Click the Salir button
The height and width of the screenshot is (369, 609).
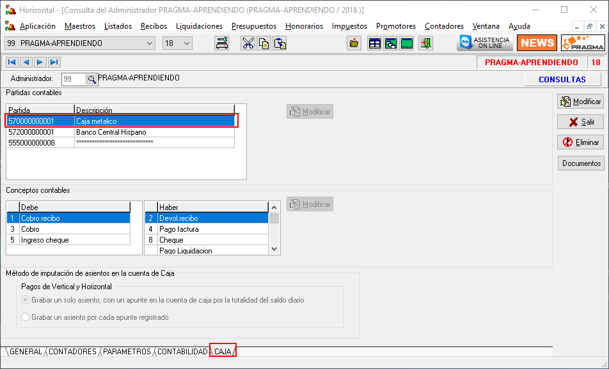(x=581, y=122)
